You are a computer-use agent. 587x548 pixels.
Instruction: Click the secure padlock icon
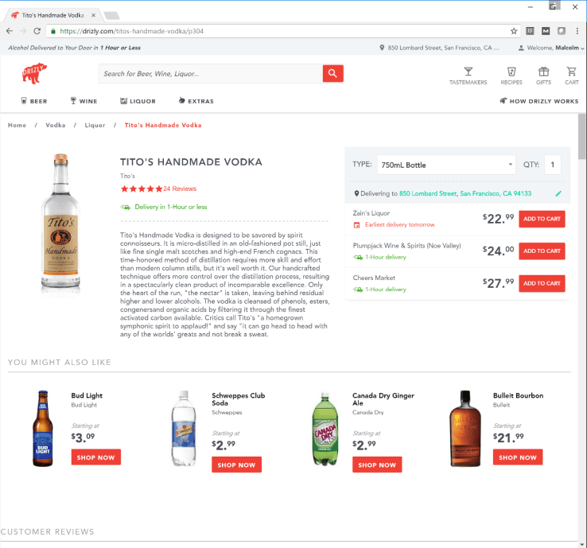(53, 31)
